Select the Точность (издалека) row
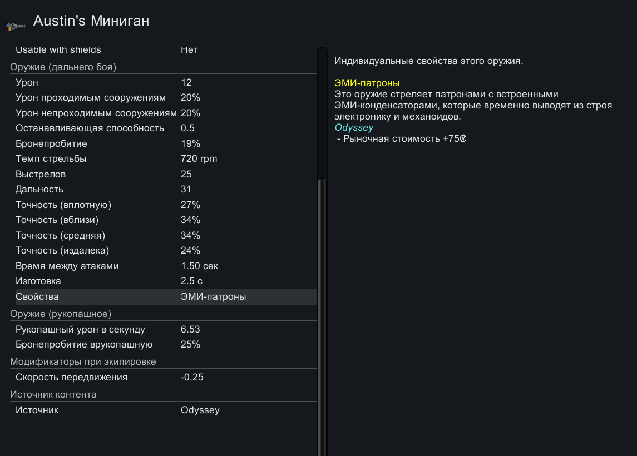Screen dimensions: 637x456 (161, 250)
